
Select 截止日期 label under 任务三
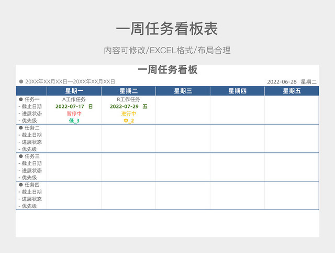[x=31, y=163]
